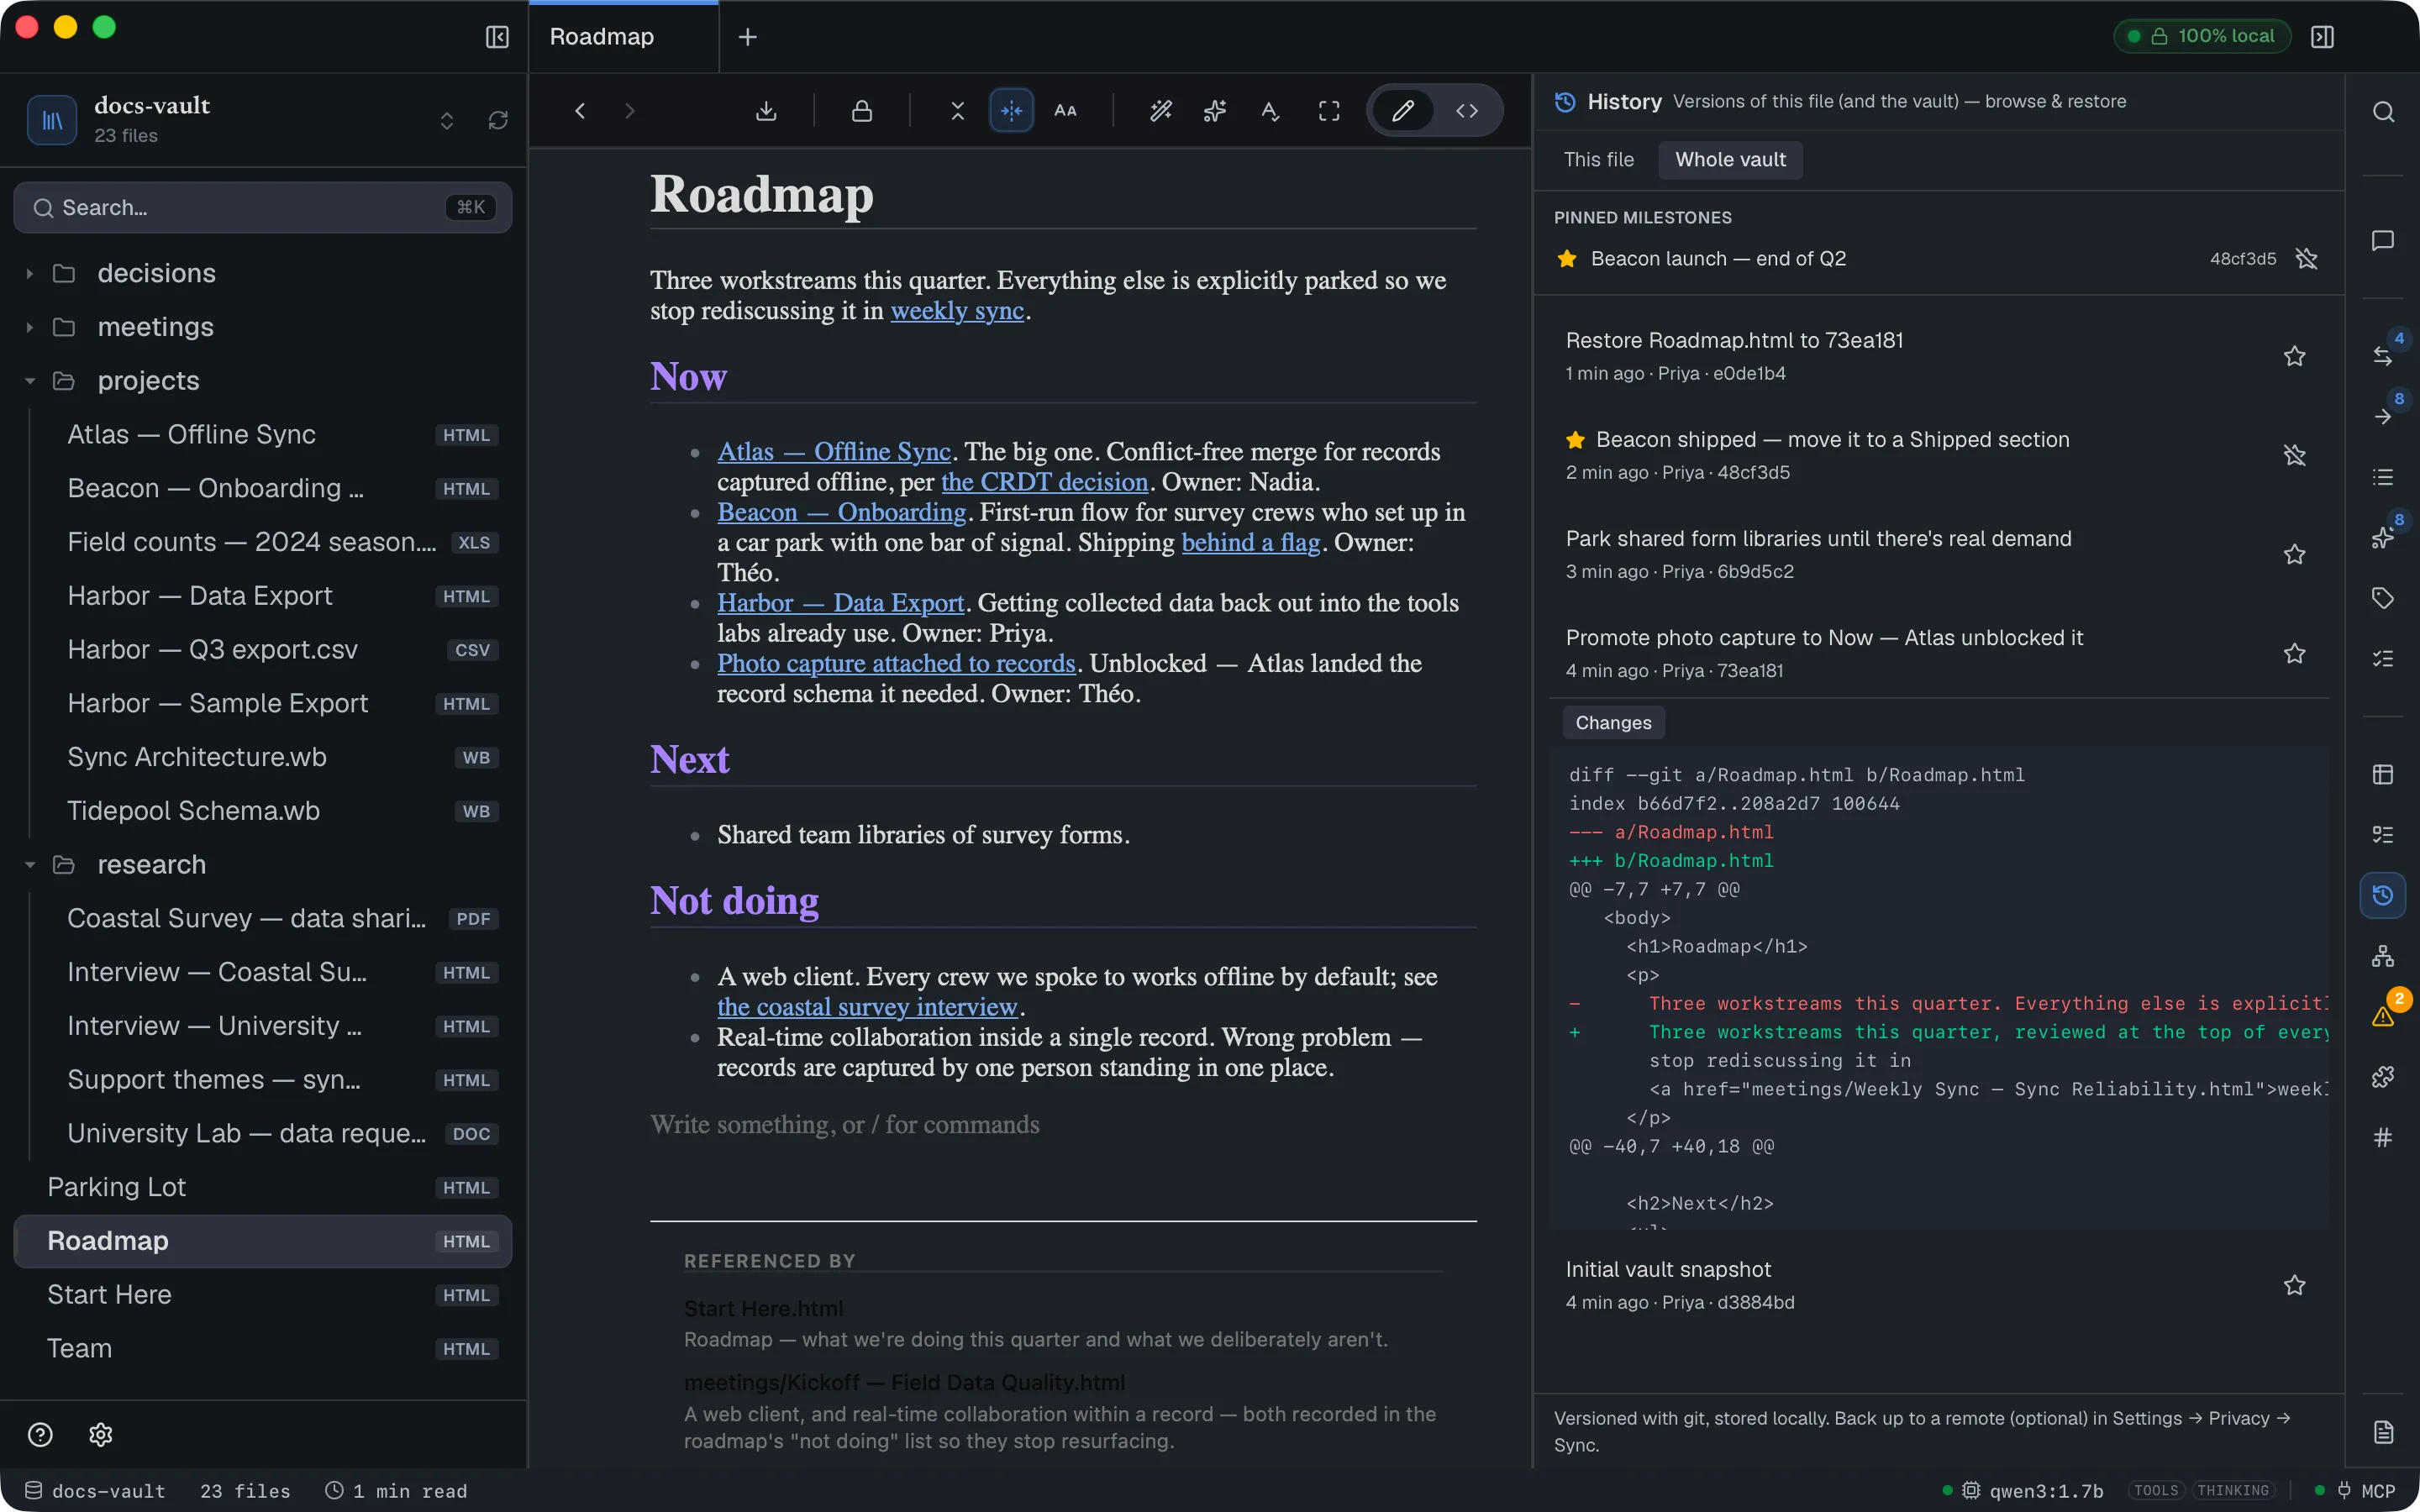The image size is (2420, 1512).
Task: Switch to the This file tab
Action: [x=1599, y=160]
